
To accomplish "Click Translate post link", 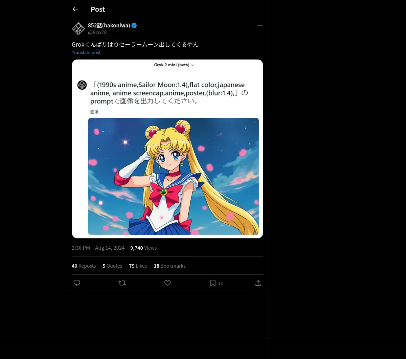I will (x=86, y=52).
